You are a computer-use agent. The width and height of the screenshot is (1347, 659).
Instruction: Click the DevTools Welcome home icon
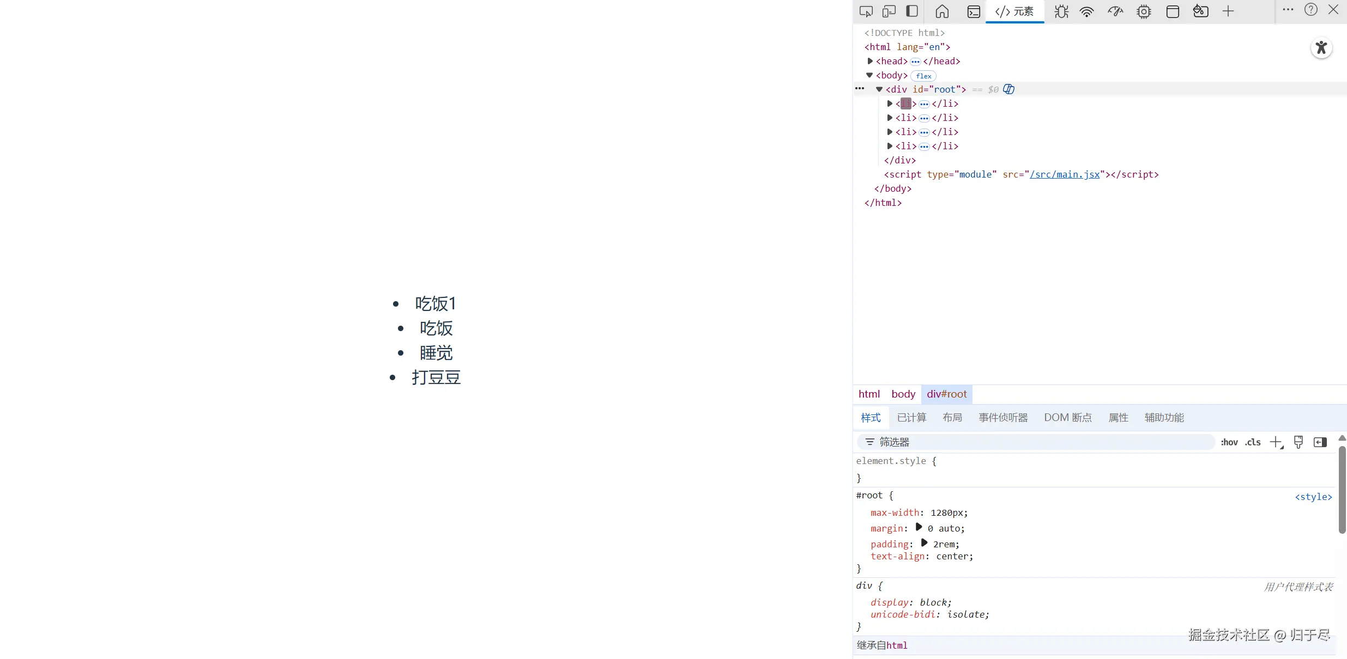(942, 11)
